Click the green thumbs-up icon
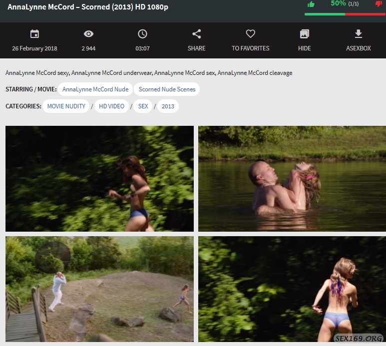The width and height of the screenshot is (386, 346). point(311,4)
